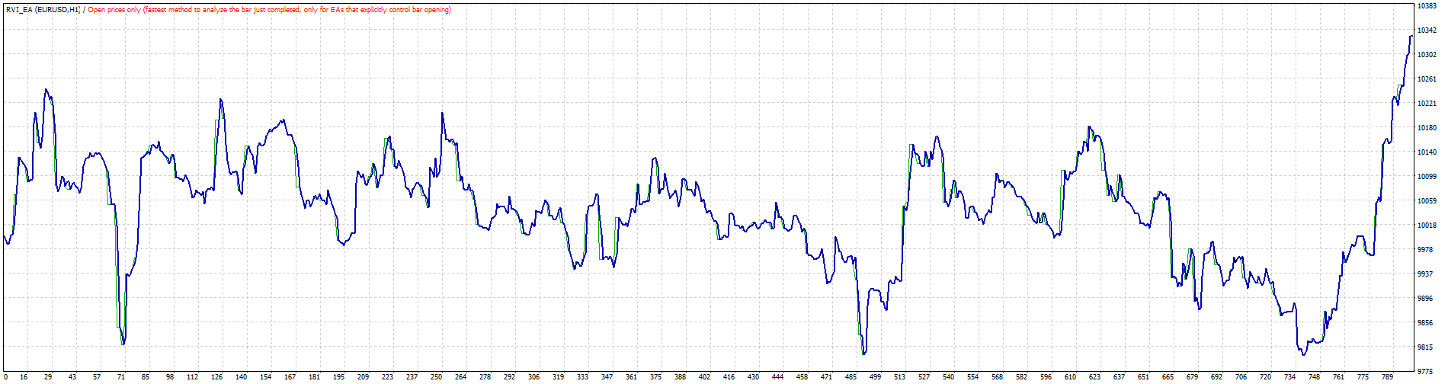This screenshot has height=384, width=1448.
Task: Click trade number 29 on the horizontal axis
Action: (x=48, y=377)
